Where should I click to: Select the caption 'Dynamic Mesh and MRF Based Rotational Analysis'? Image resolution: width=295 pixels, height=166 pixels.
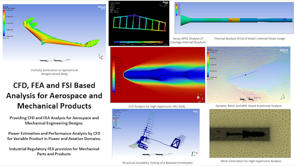pos(249,106)
